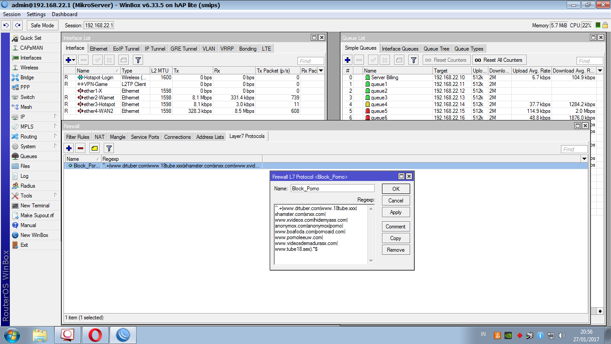Open Bridge menu

pos(27,77)
